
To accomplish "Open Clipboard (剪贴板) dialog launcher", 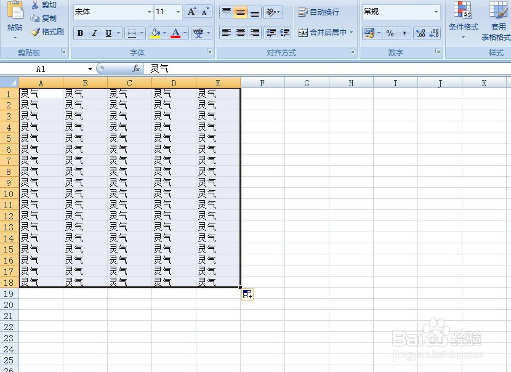I will [x=63, y=51].
